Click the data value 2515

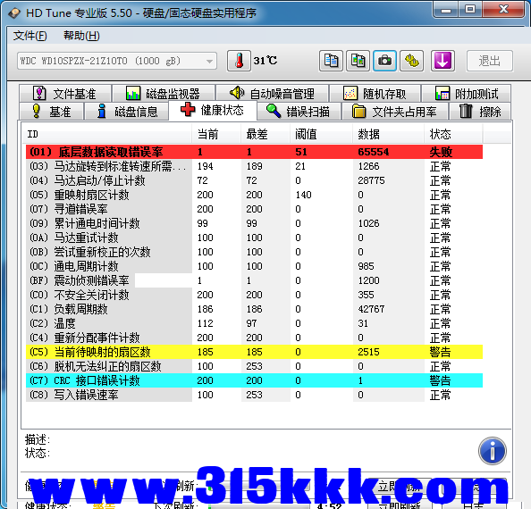(368, 352)
